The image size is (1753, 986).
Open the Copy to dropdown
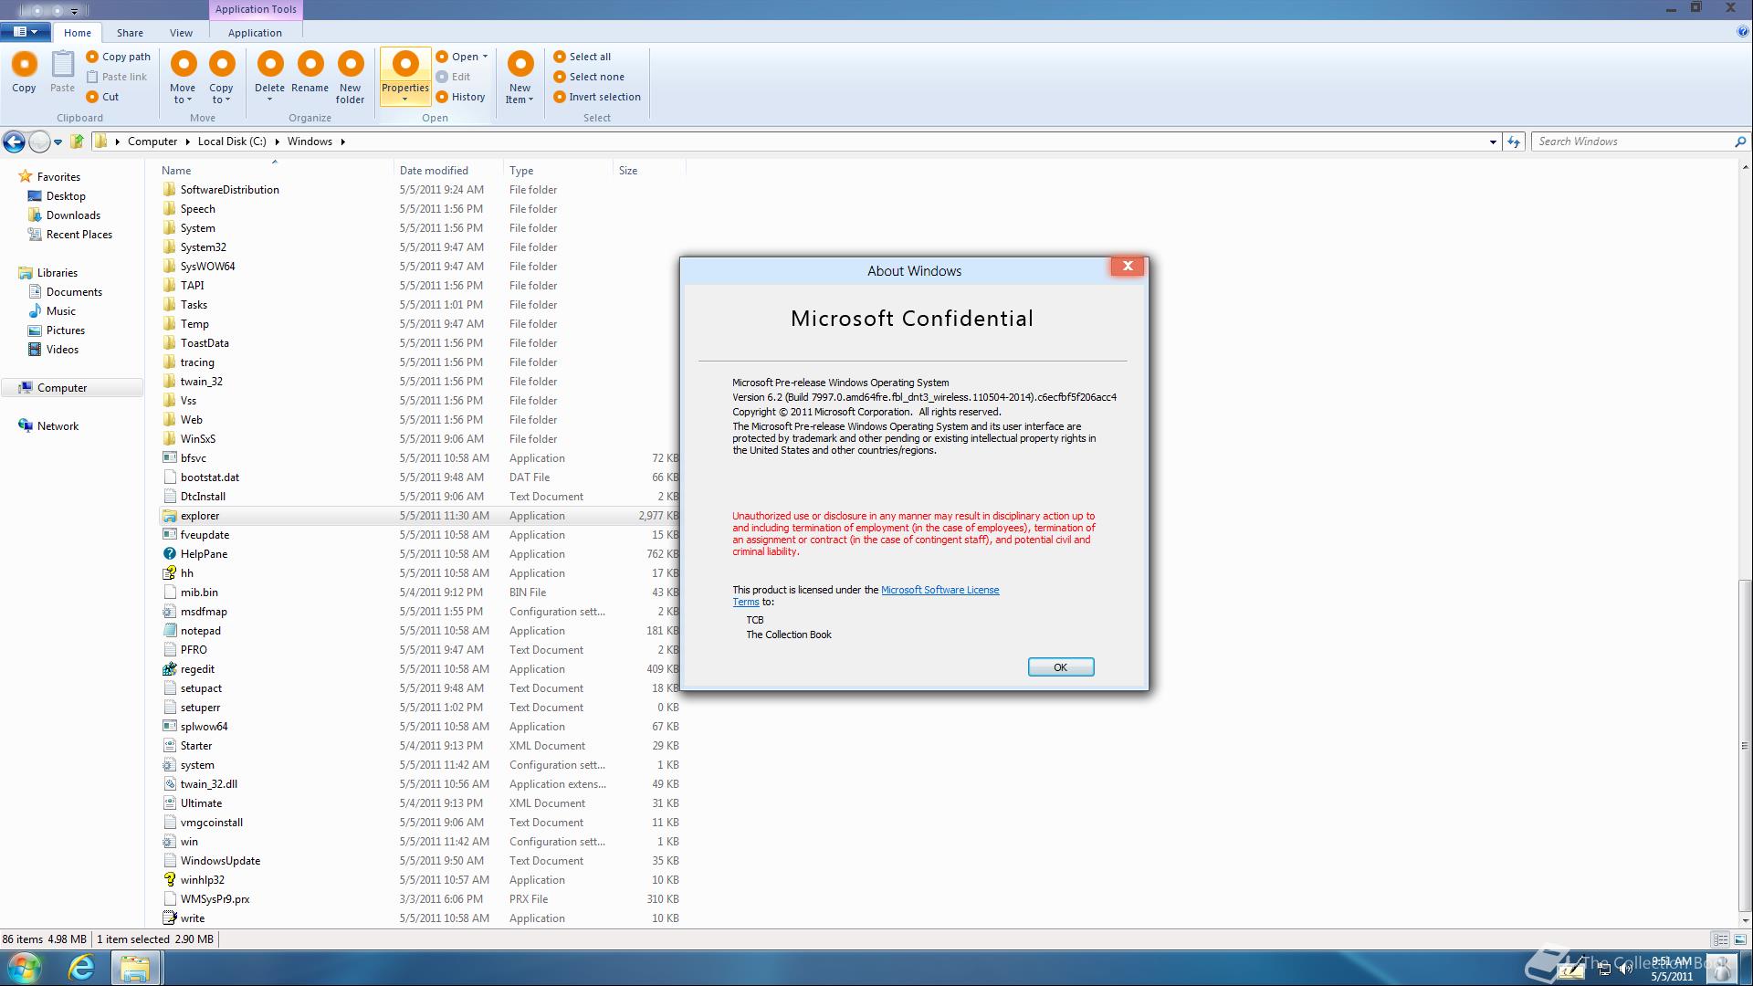pyautogui.click(x=221, y=78)
